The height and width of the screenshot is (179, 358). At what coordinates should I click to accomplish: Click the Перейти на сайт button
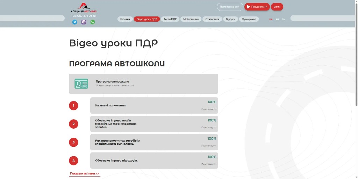230,7
